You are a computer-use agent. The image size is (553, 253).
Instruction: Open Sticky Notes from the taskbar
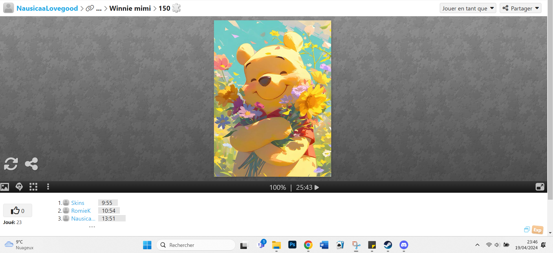pos(372,245)
